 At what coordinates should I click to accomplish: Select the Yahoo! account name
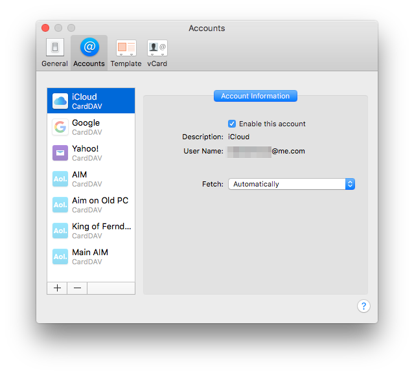[86, 148]
